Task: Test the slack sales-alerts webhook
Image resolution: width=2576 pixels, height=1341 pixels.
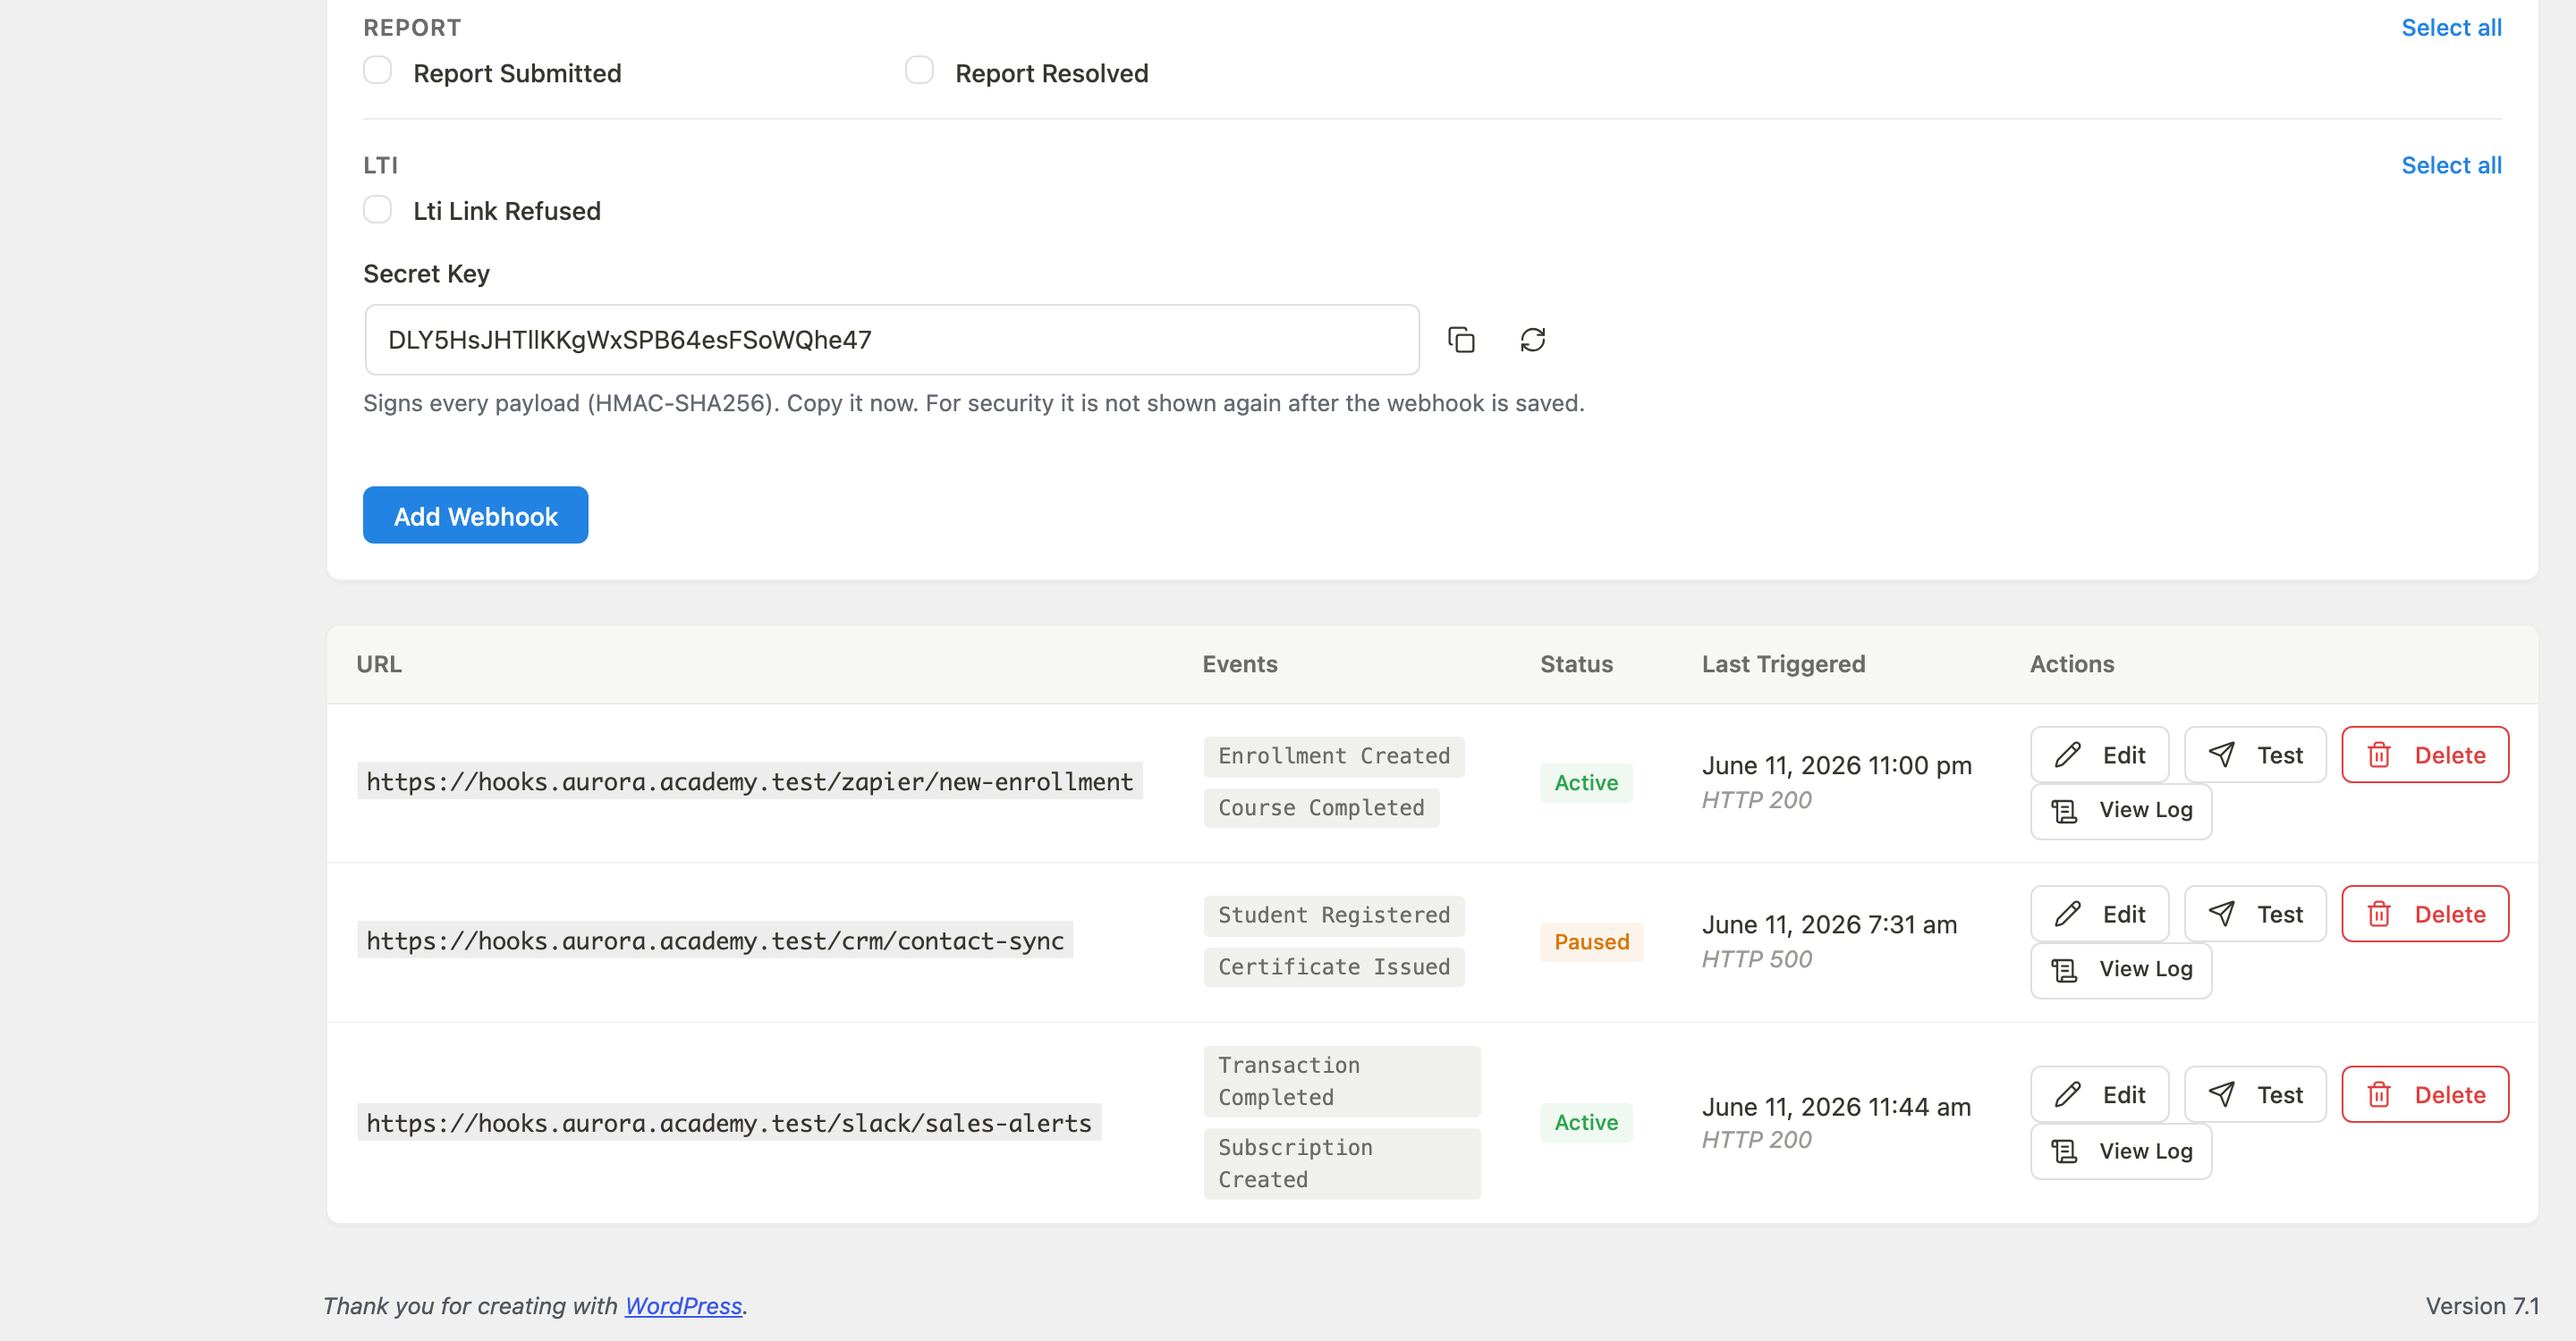Action: point(2255,1094)
